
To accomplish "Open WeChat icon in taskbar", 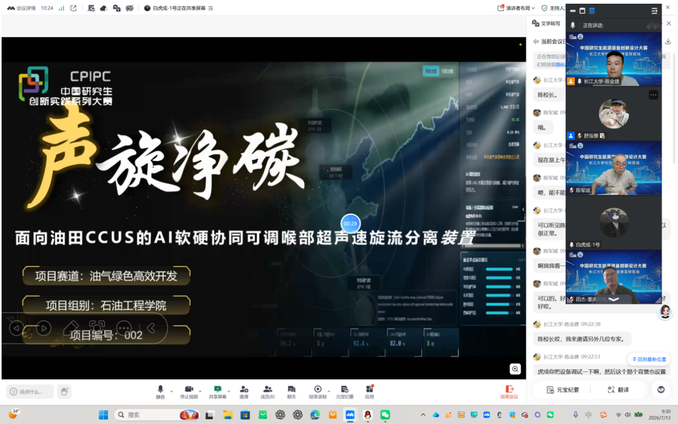I will (x=385, y=414).
